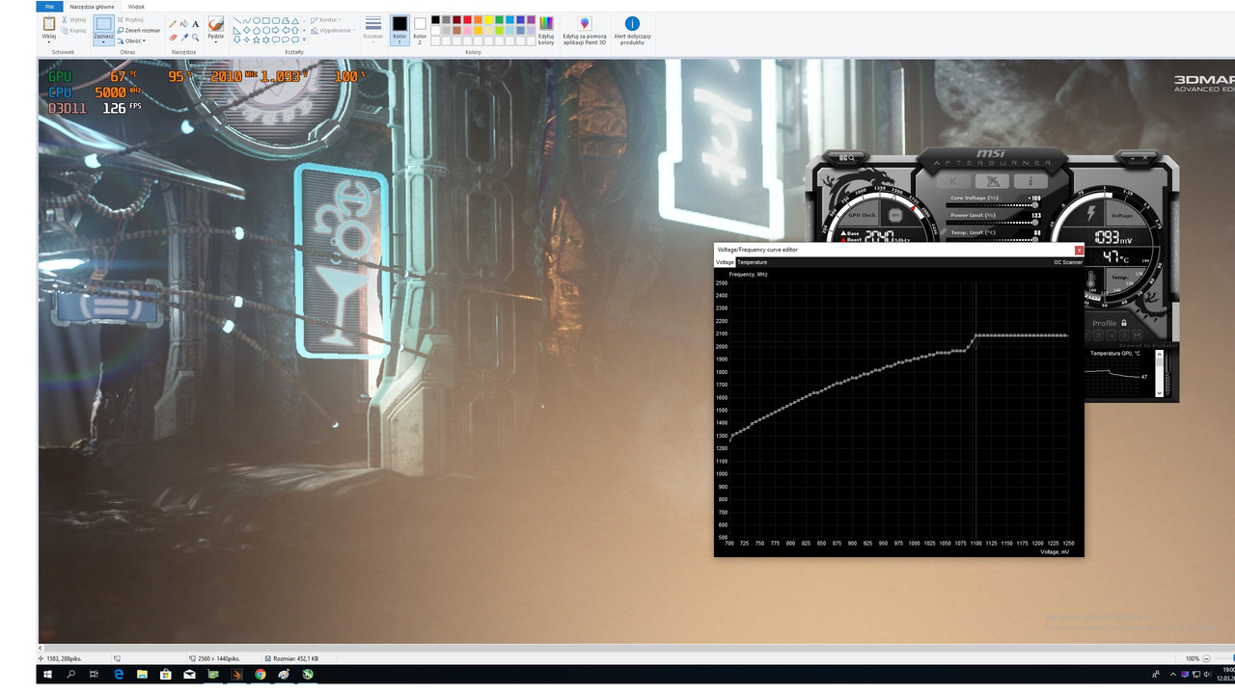Click the Brushes (Pędzle) icon
This screenshot has width=1235, height=694.
click(x=216, y=24)
